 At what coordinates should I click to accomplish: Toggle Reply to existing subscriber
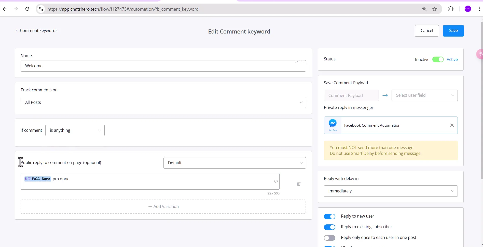pyautogui.click(x=329, y=227)
